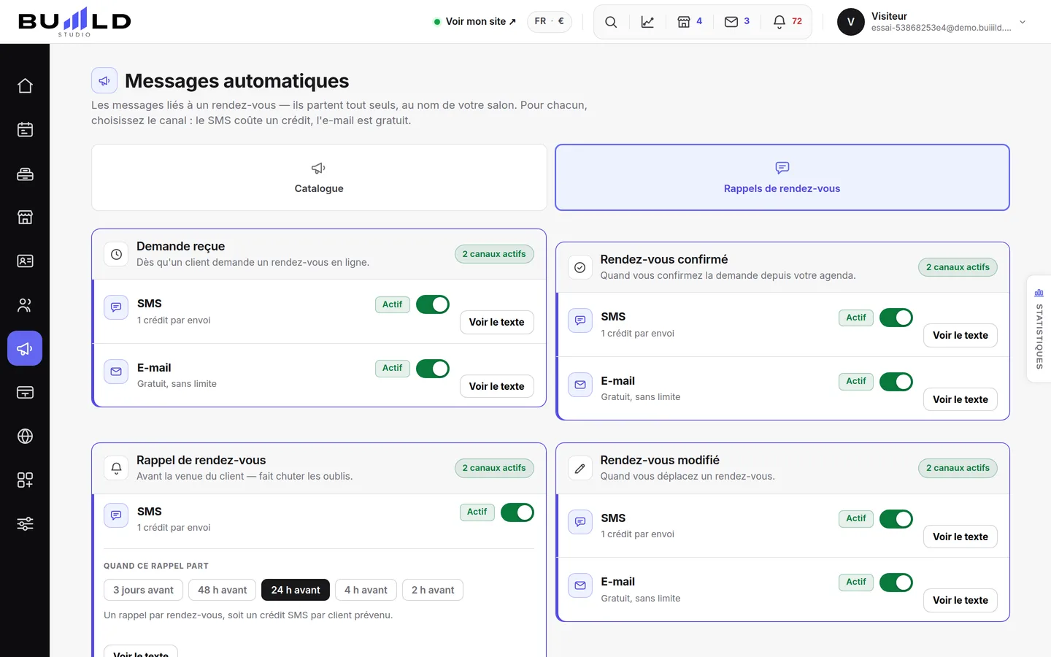
Task: View E-mail text for Demande reçue
Action: click(497, 386)
